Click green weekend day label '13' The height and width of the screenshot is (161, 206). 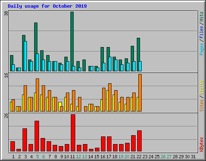[x=84, y=157]
